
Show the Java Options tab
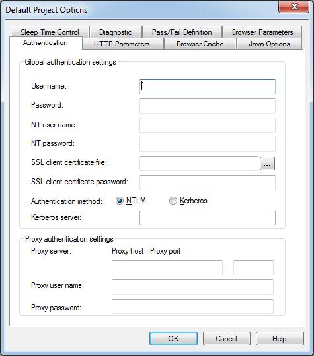click(x=269, y=44)
